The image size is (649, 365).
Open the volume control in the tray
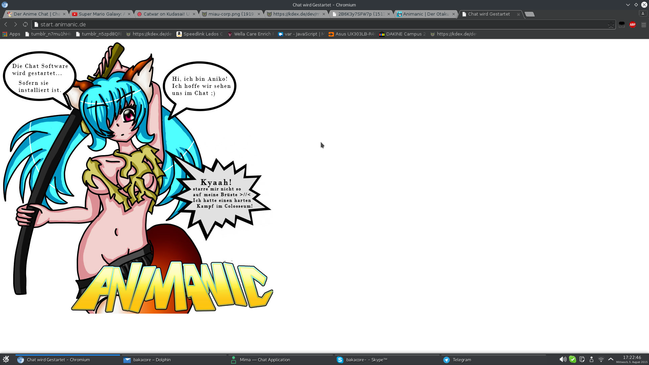tap(562, 360)
